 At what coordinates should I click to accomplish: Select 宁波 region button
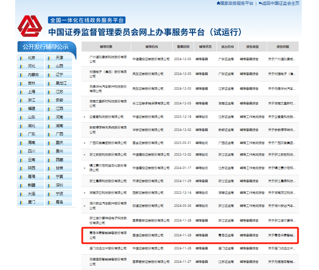(x=59, y=194)
